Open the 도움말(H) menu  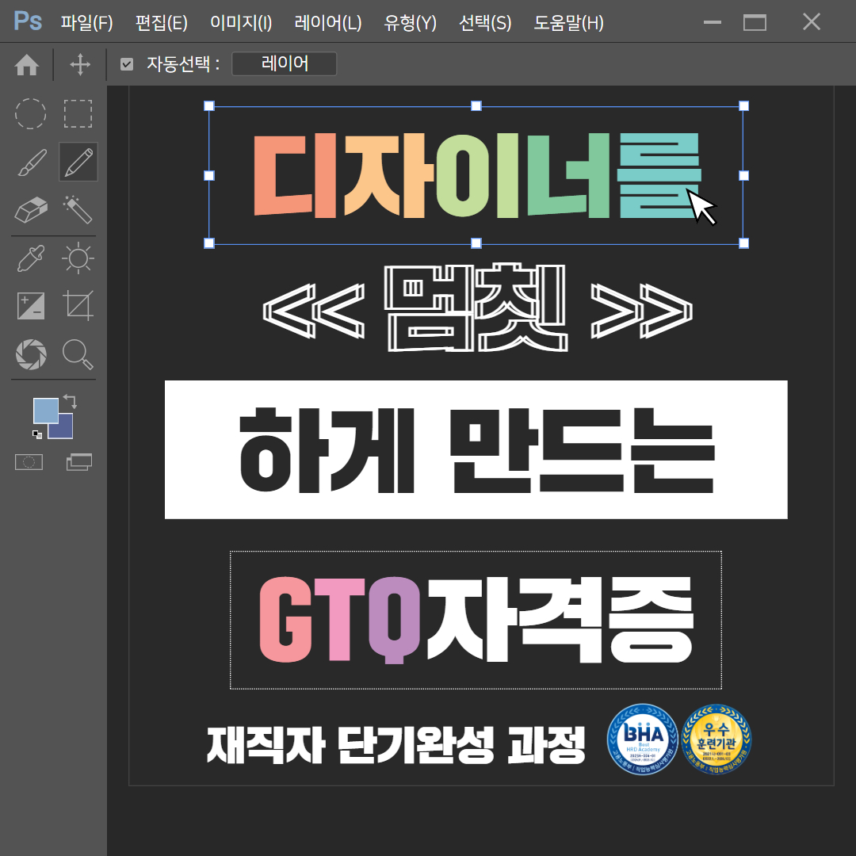click(x=568, y=23)
